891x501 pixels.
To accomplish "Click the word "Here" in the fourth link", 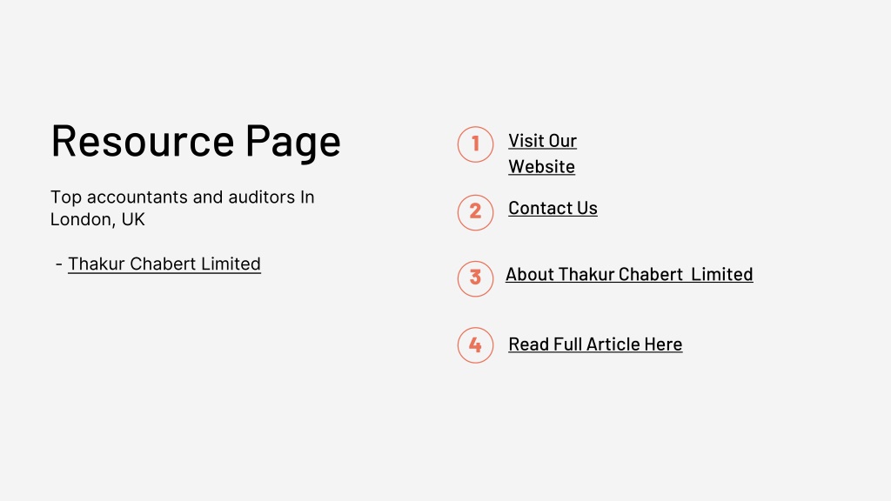I will tap(663, 344).
